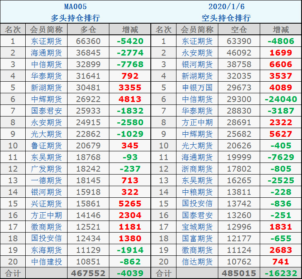Click short position value 13742
The height and width of the screenshot is (279, 302).
[239, 204]
